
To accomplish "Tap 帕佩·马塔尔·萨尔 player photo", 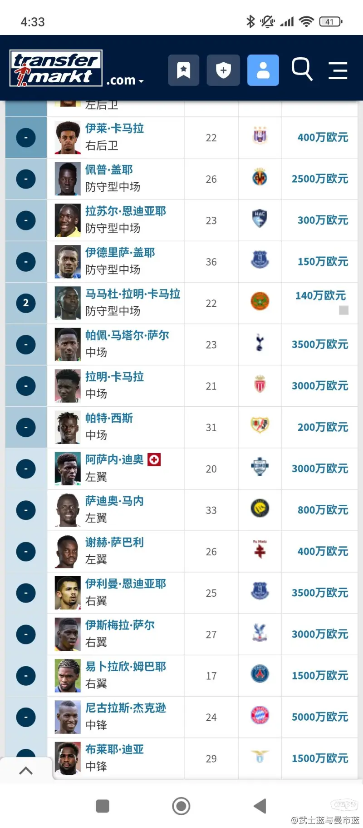I will [x=68, y=344].
